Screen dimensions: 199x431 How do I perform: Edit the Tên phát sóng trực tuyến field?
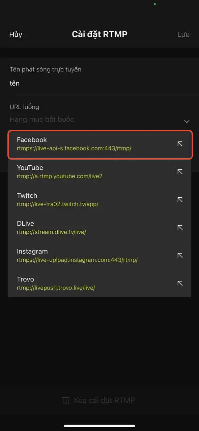coord(99,76)
